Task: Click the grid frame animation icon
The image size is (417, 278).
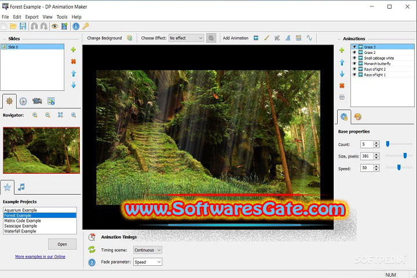Action: click(x=299, y=38)
